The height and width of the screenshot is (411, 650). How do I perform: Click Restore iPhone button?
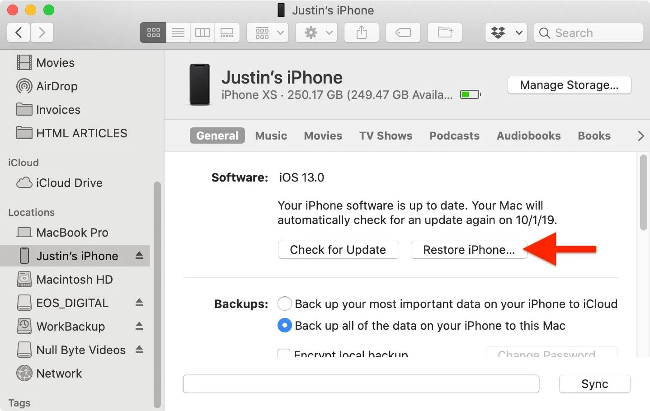click(469, 250)
